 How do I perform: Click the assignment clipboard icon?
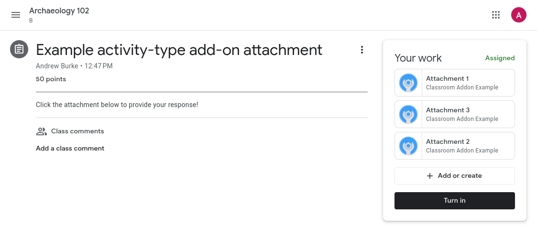(x=19, y=49)
